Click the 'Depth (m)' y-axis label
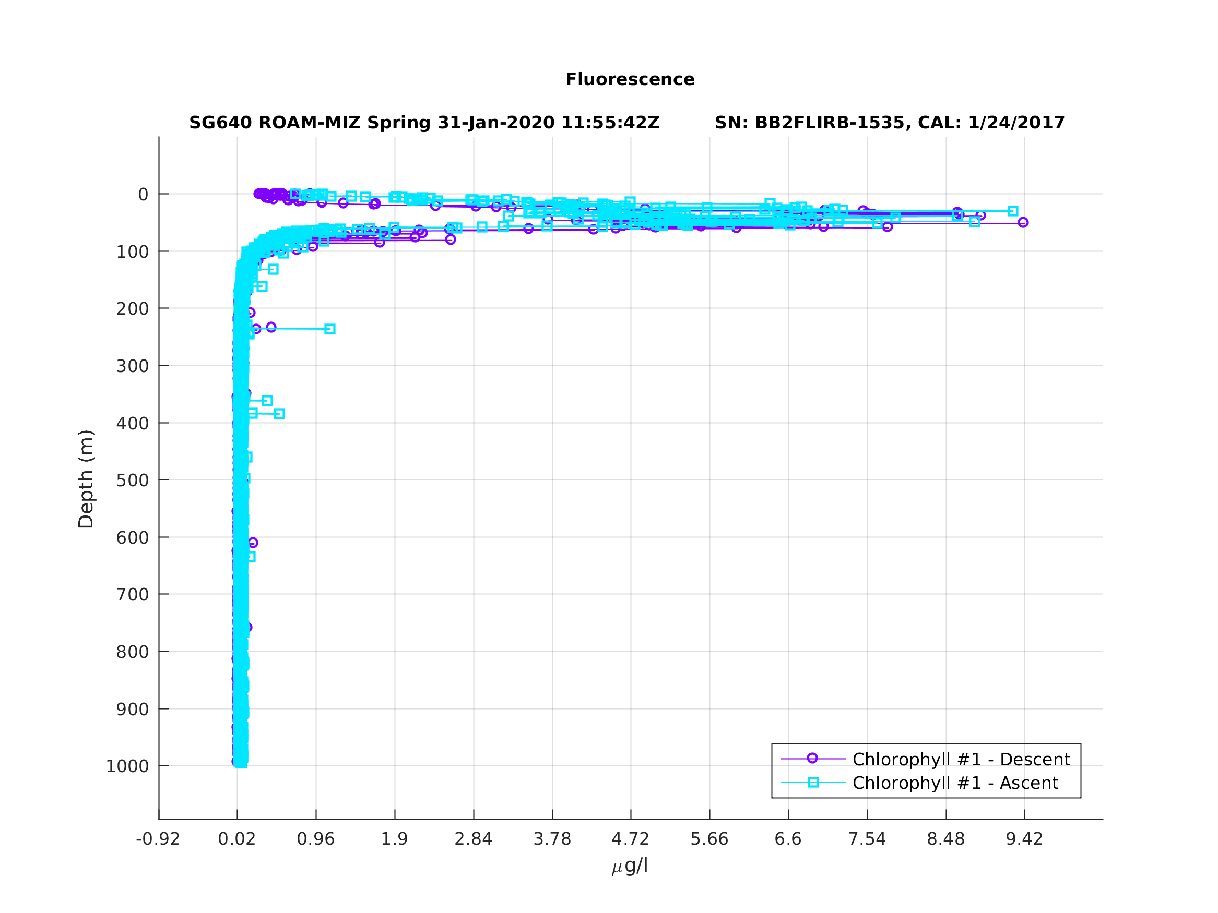1218x913 pixels. click(86, 479)
